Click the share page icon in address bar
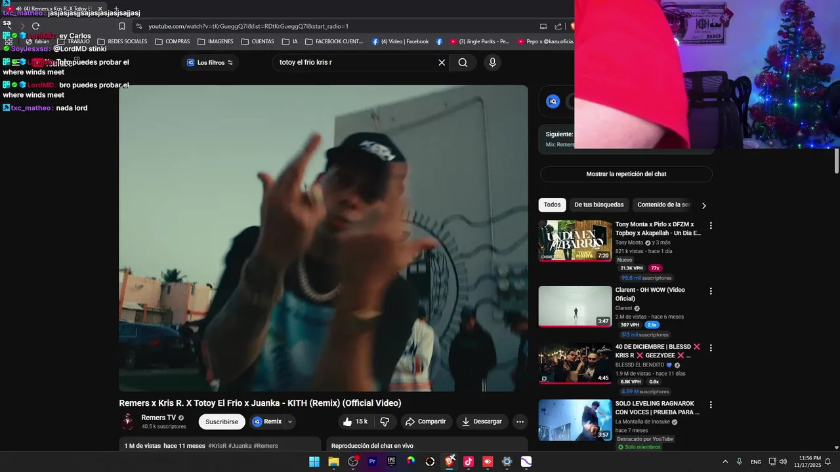Image resolution: width=840 pixels, height=472 pixels. tap(558, 26)
